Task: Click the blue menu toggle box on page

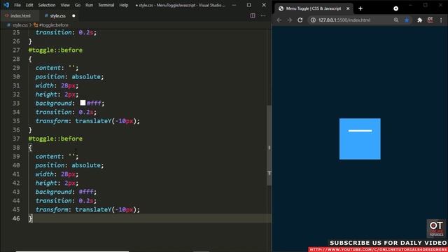Action: (x=360, y=139)
